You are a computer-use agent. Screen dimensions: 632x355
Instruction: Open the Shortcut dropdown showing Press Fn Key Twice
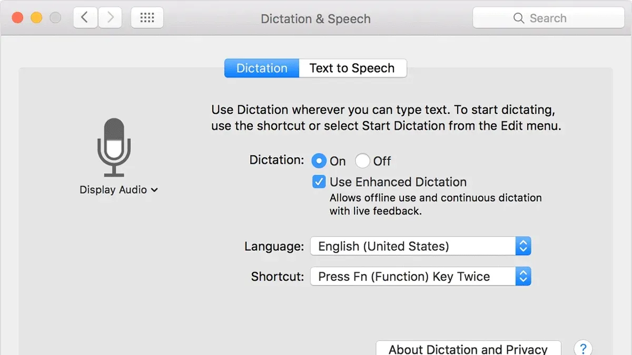click(x=420, y=277)
